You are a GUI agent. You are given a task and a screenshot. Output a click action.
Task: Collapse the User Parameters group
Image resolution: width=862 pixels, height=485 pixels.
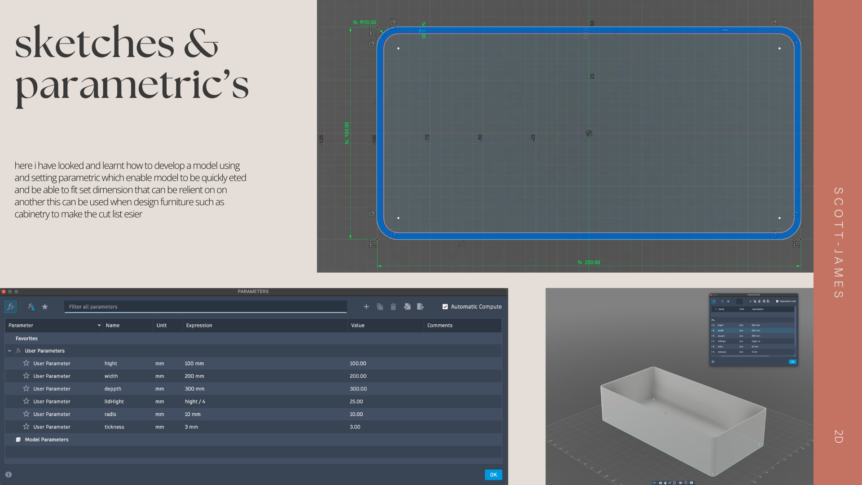click(9, 351)
